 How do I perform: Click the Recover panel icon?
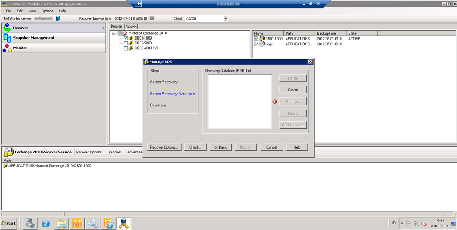7,28
